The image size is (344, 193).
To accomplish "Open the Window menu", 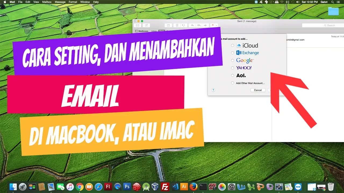I will [x=85, y=2].
